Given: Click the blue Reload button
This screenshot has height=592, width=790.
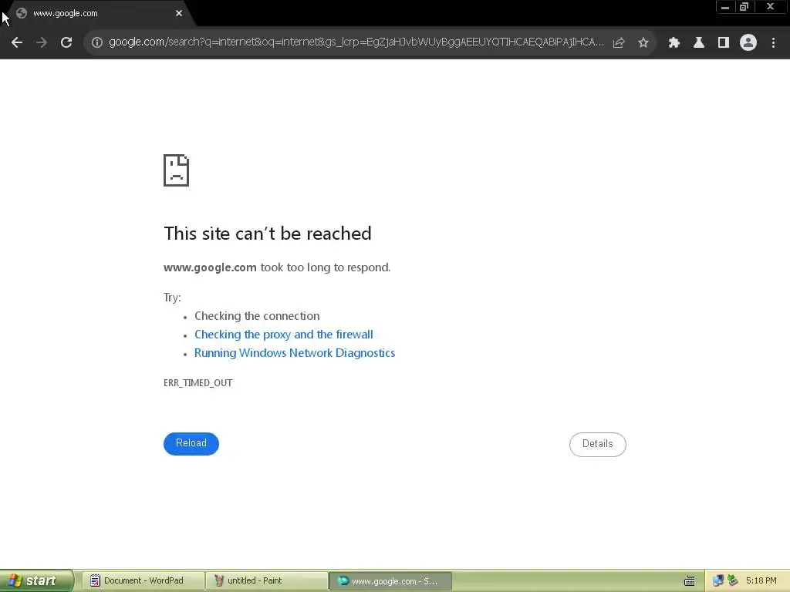Looking at the screenshot, I should point(191,443).
